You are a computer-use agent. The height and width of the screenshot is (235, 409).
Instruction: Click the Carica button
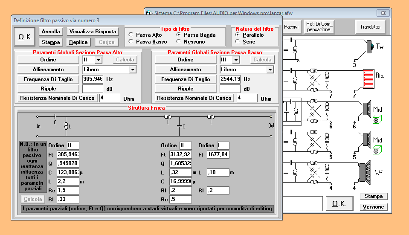tap(107, 42)
